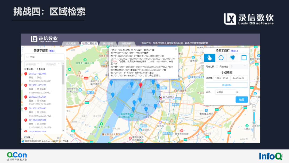Select the polygon drawing tool

(x=233, y=58)
